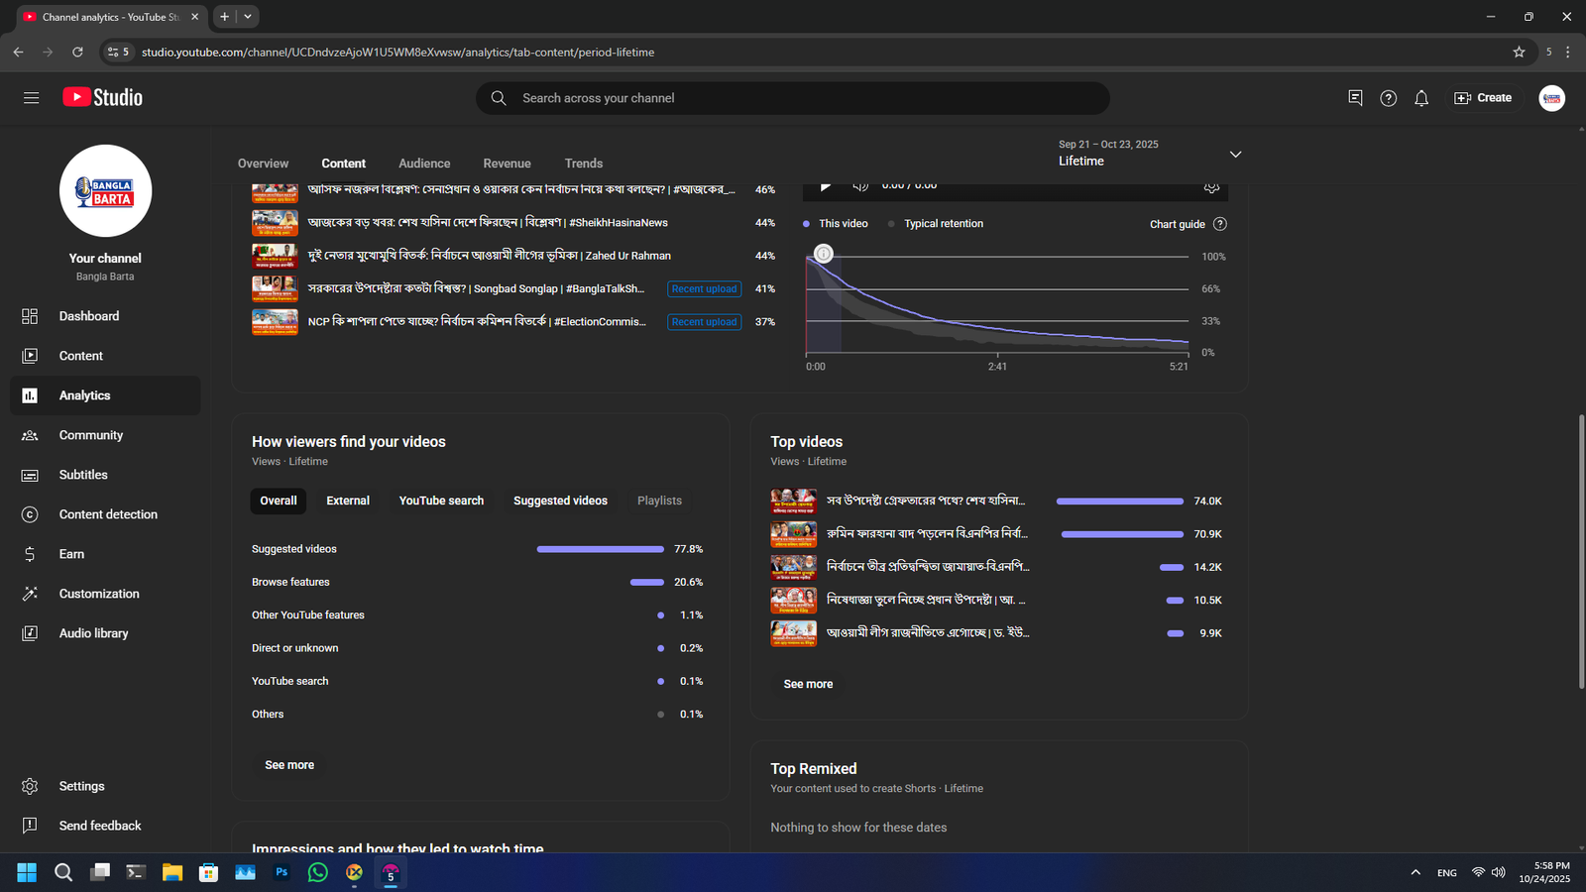Expand the Lifetime date range dropdown

pyautogui.click(x=1234, y=155)
